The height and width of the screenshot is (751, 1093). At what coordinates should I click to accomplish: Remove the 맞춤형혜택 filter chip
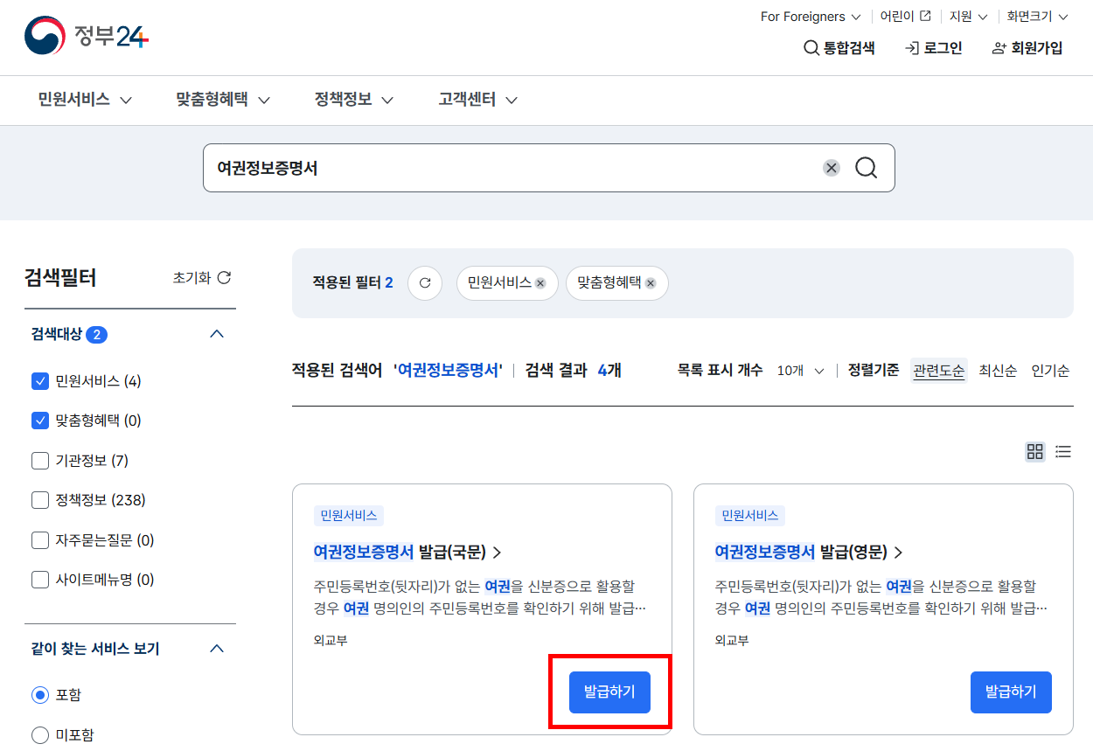651,283
